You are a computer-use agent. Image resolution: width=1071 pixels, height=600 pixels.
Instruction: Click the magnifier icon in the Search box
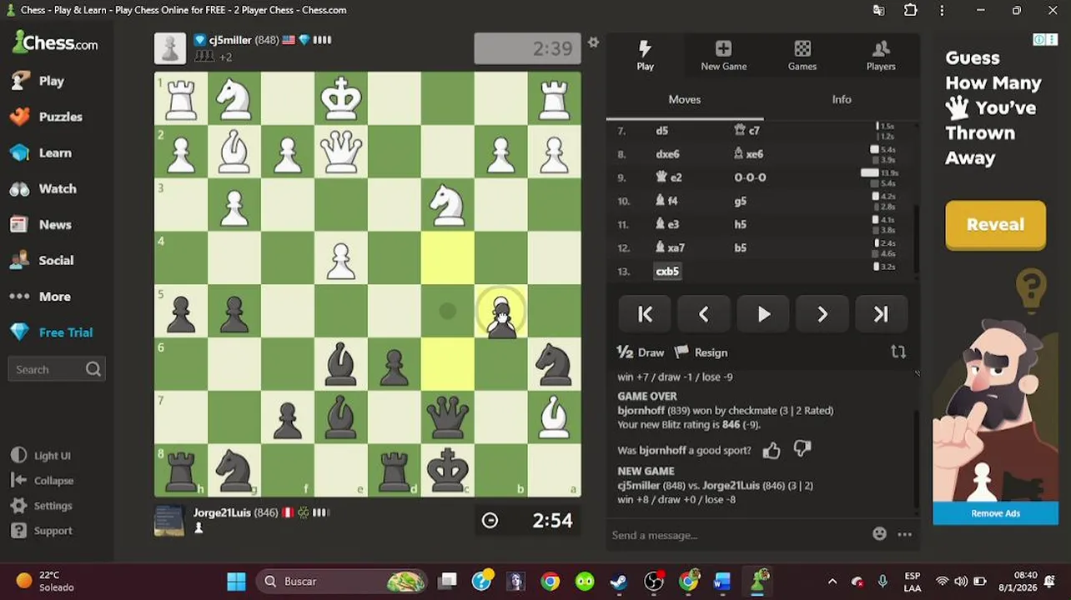[x=93, y=369]
